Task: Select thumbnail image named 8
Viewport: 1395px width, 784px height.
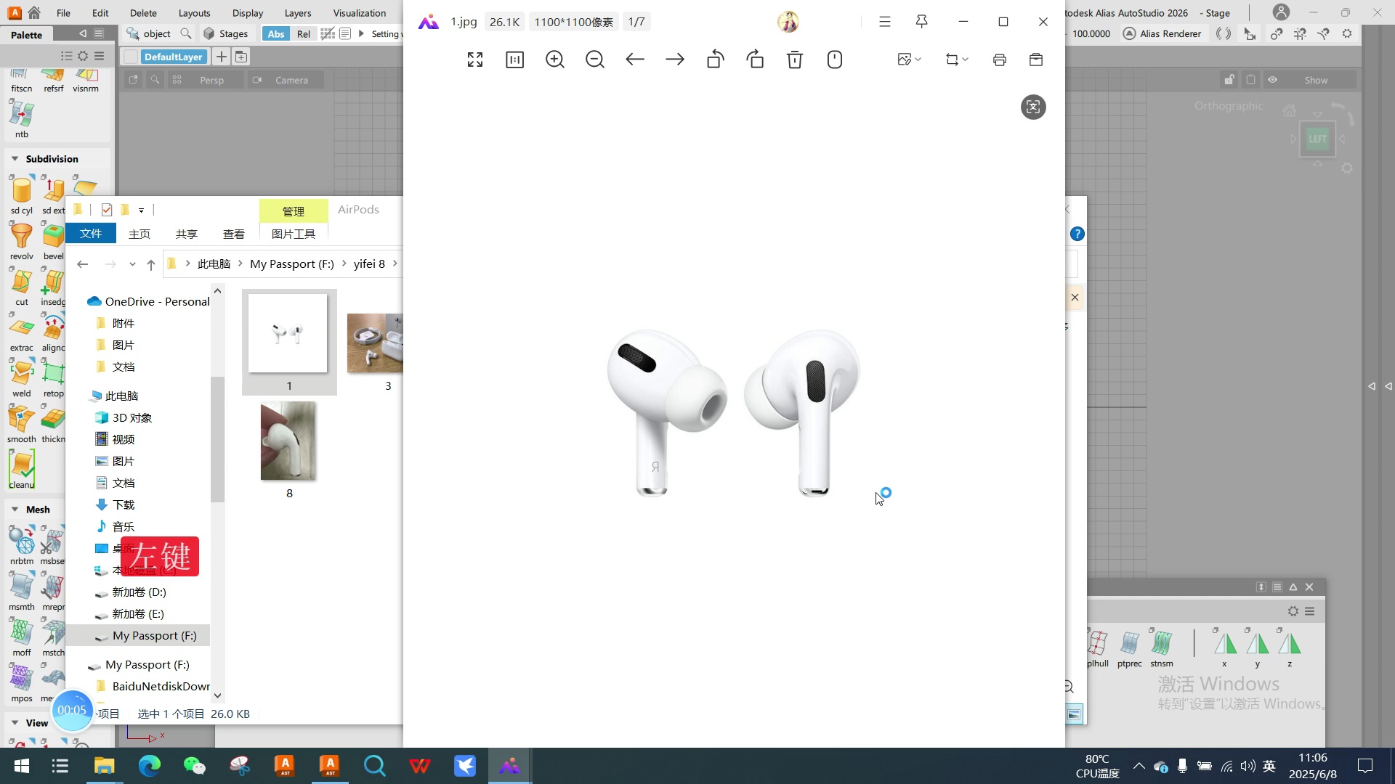Action: [288, 442]
